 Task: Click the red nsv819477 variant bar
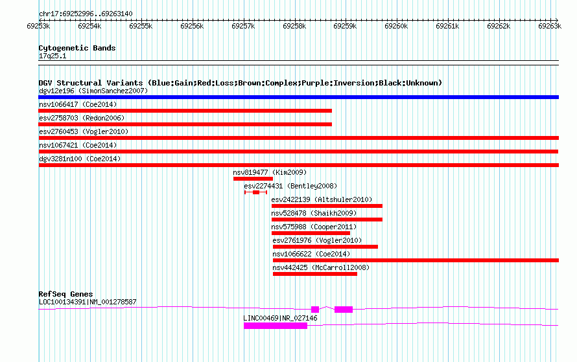(x=253, y=179)
